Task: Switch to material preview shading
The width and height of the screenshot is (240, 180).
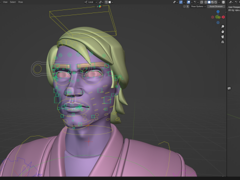Action: click(212, 2)
